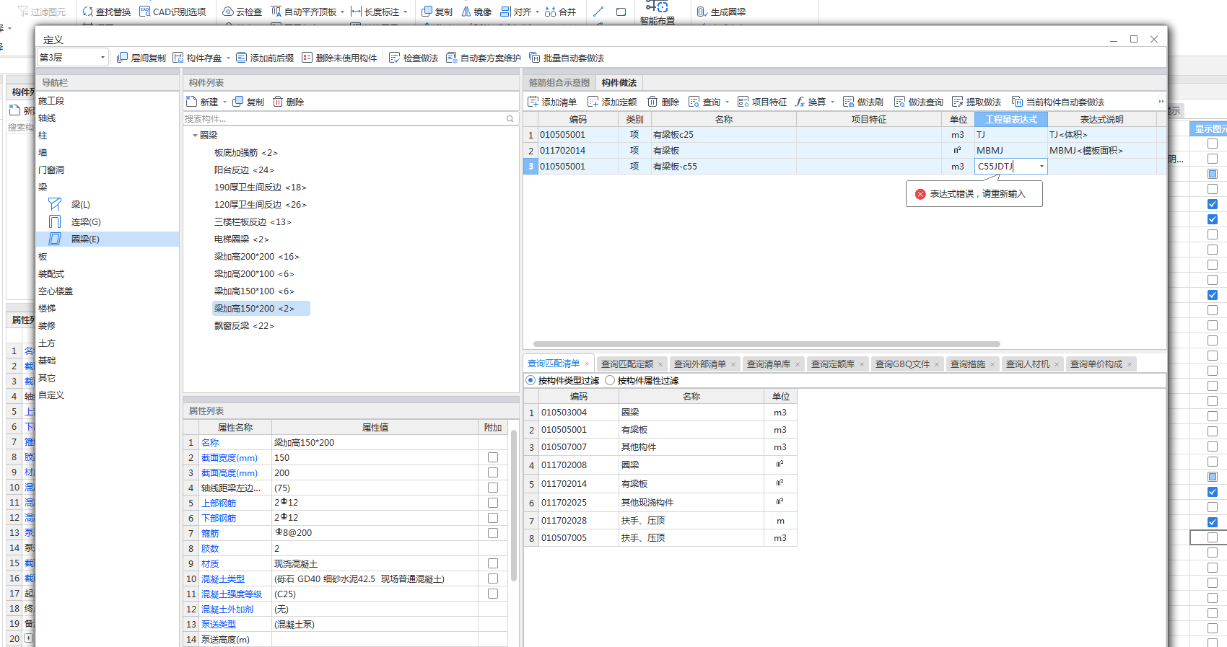Click 云检查 in background toolbar
Image resolution: width=1227 pixels, height=647 pixels.
243,12
